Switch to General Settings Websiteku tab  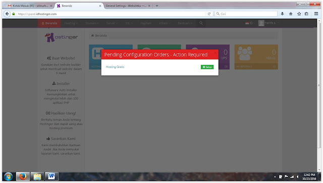coord(126,6)
